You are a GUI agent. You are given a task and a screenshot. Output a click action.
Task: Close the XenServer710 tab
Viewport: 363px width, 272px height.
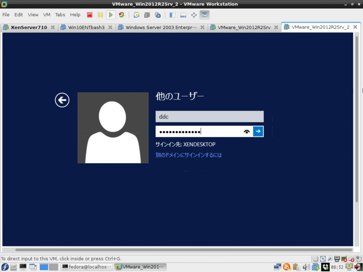tap(53, 27)
